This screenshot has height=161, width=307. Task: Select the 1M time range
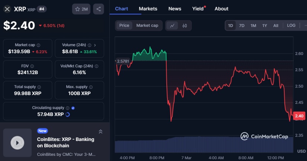253,26
